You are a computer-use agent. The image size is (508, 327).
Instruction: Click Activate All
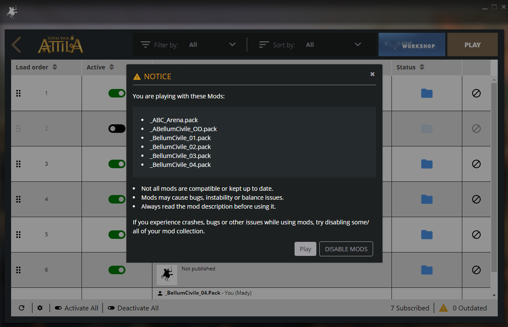76,308
